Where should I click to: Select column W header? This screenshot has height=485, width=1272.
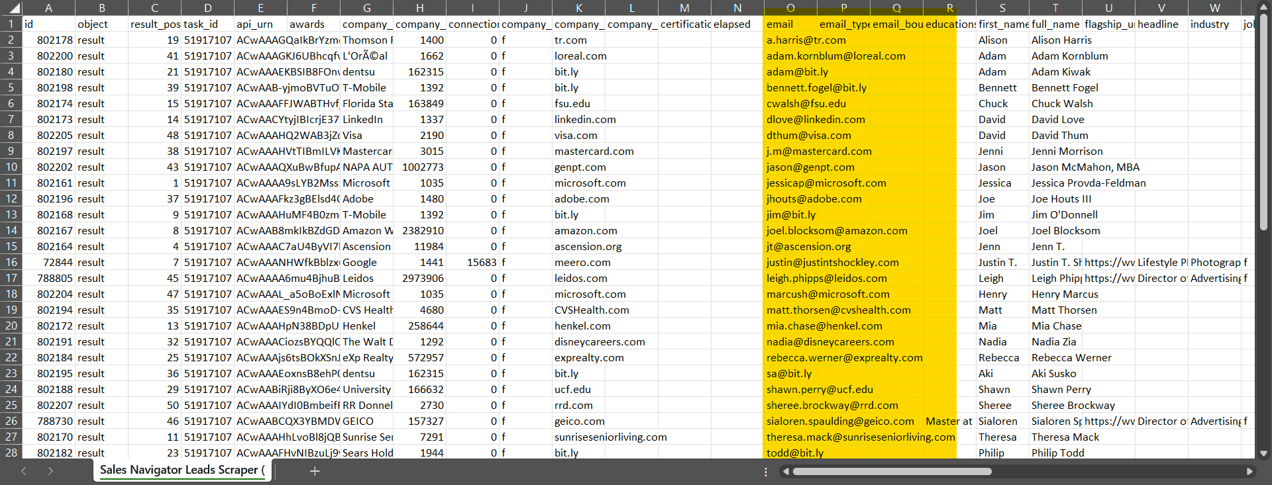(1214, 8)
